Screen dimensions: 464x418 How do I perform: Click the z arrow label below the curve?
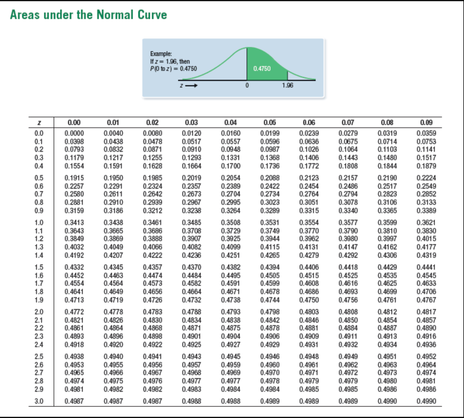[x=189, y=86]
